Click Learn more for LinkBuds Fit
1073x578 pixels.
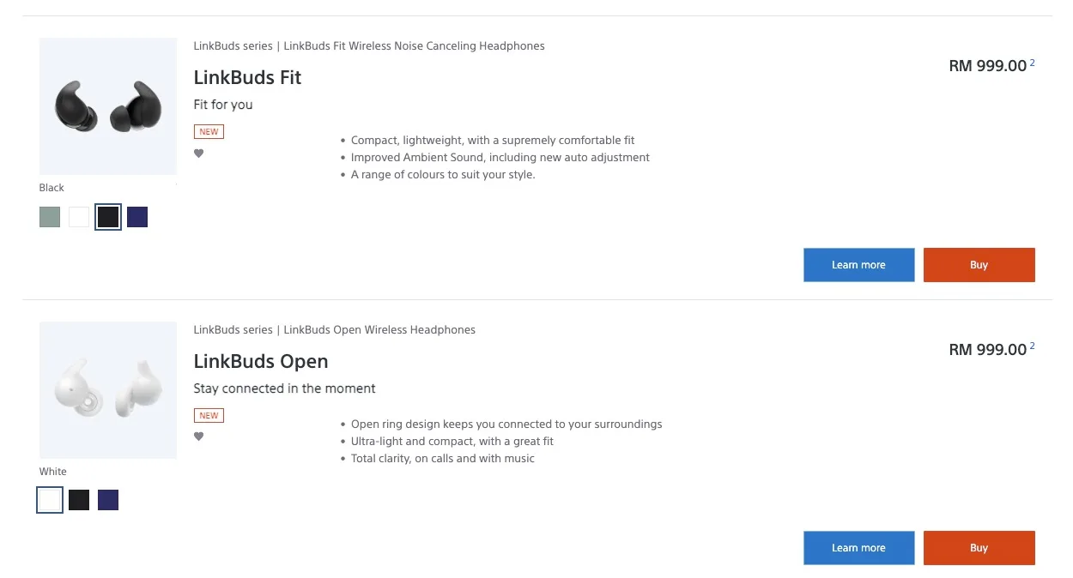coord(858,265)
